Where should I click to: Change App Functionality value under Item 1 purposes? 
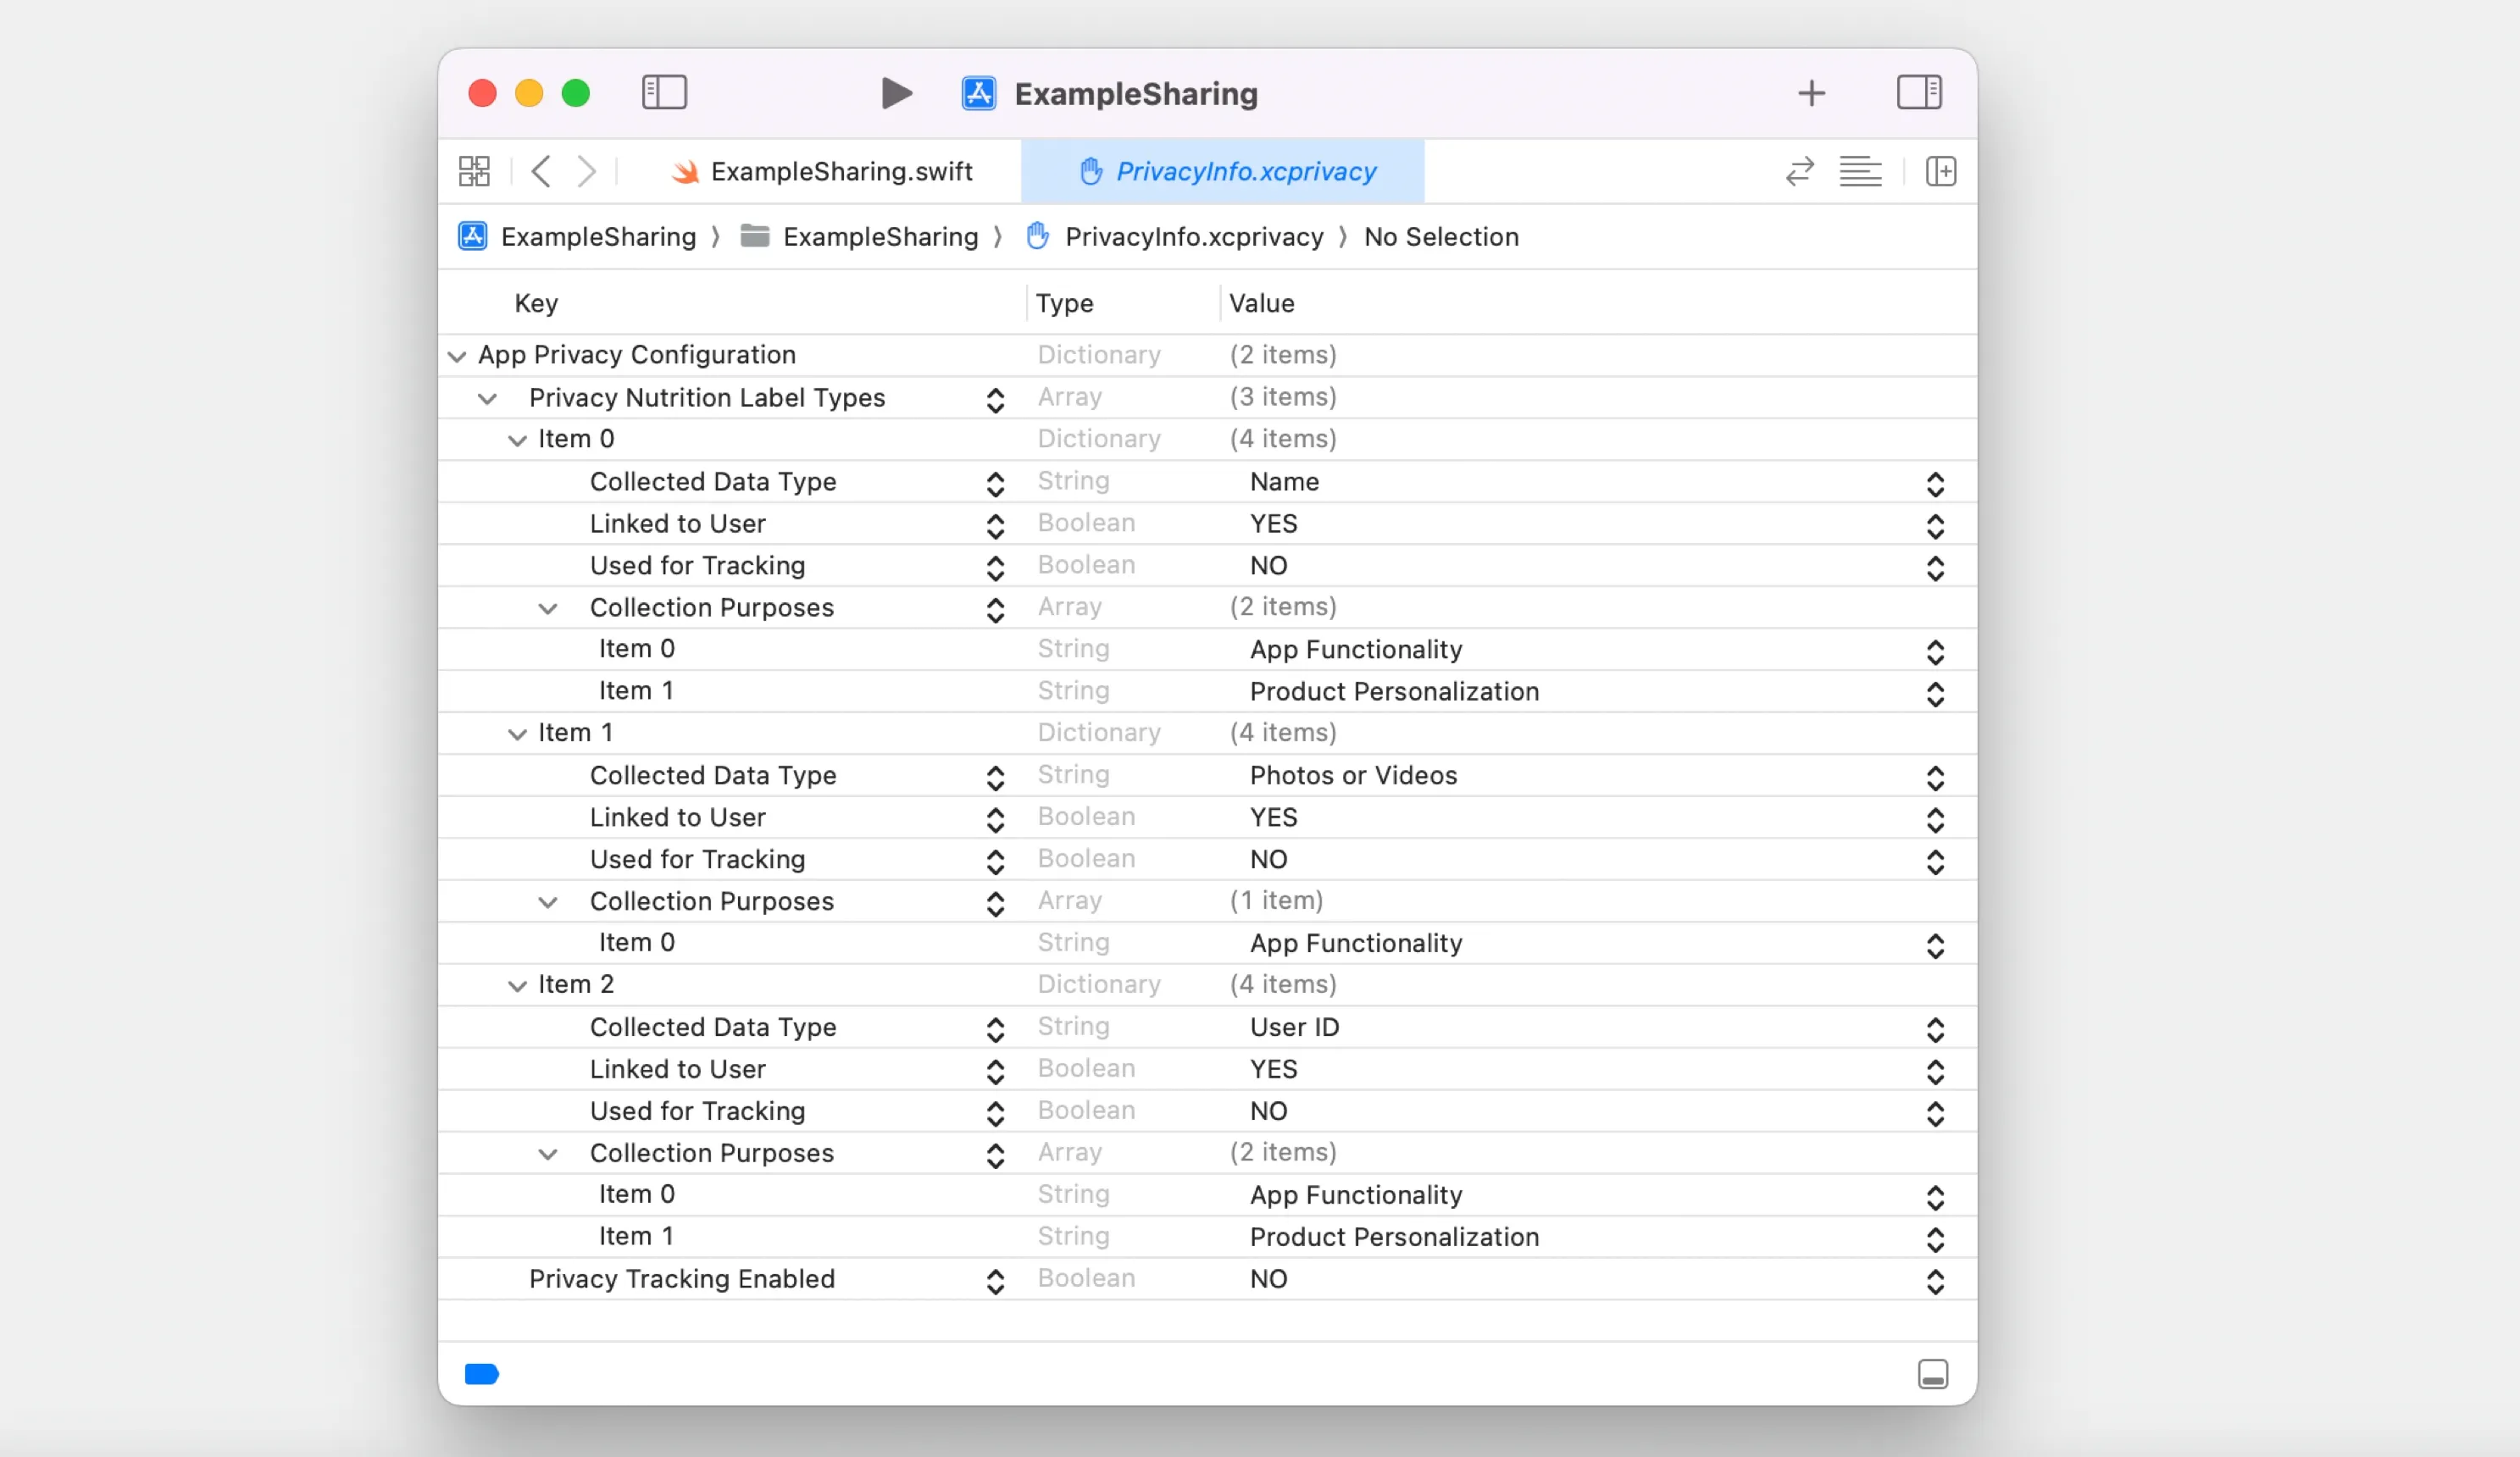coord(1935,946)
